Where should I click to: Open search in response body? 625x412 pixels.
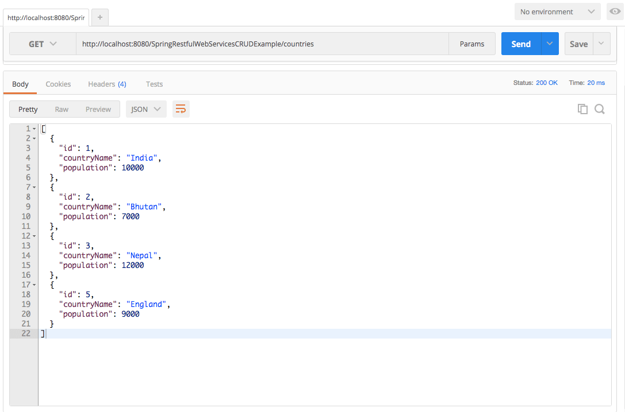pos(599,109)
